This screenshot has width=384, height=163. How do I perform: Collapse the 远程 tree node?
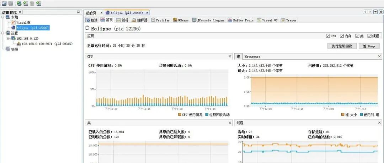coord(3,33)
